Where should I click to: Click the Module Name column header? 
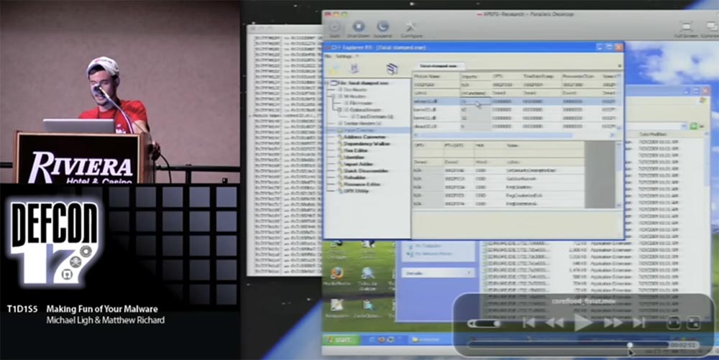(x=436, y=76)
